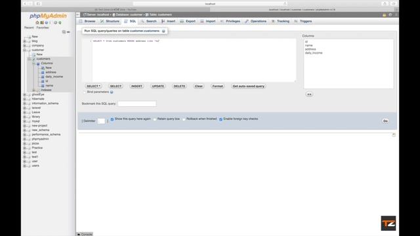Click the daily_income column icon in the tree
The height and width of the screenshot is (236, 420).
43,77
